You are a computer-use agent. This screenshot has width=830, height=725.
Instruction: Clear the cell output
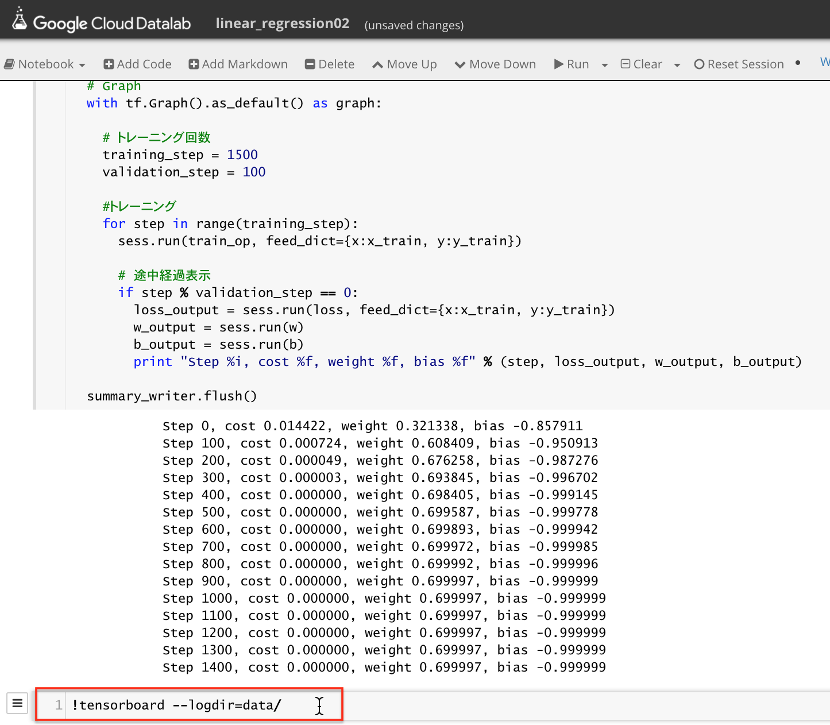pyautogui.click(x=642, y=64)
